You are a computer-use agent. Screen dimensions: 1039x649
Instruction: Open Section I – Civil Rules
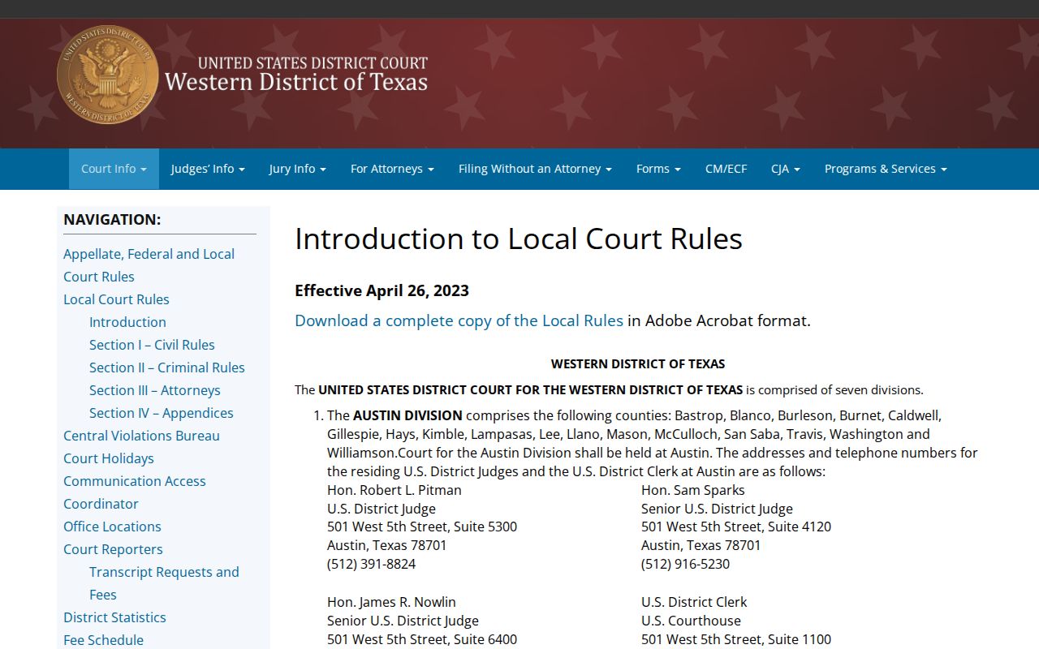tap(152, 345)
